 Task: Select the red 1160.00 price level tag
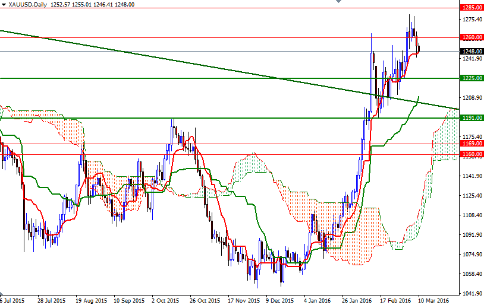pos(472,154)
